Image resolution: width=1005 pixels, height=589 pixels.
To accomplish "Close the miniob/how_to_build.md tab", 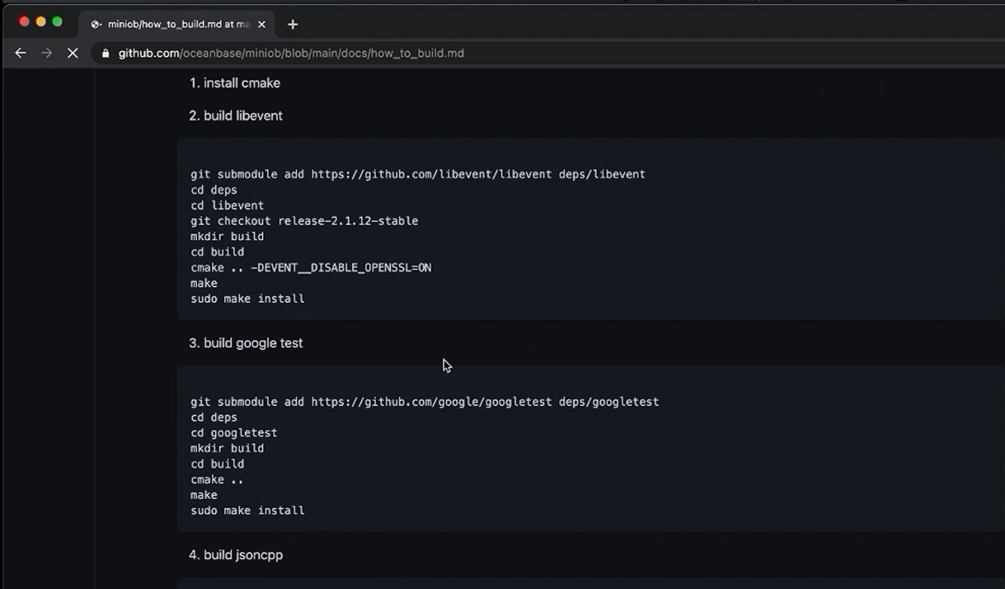I will click(261, 25).
